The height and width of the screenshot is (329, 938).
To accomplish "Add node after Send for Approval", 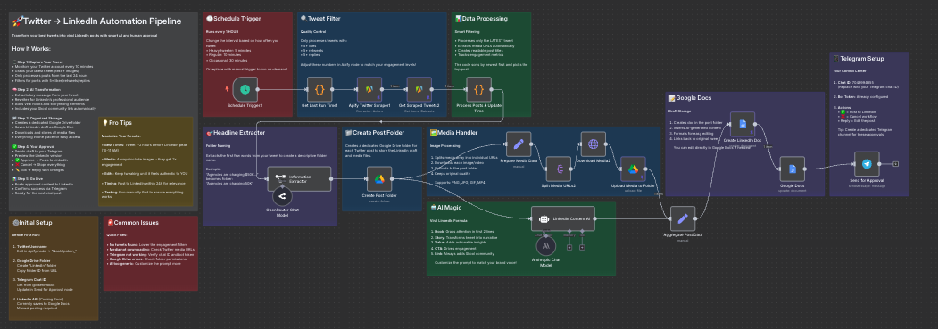I will tap(895, 163).
